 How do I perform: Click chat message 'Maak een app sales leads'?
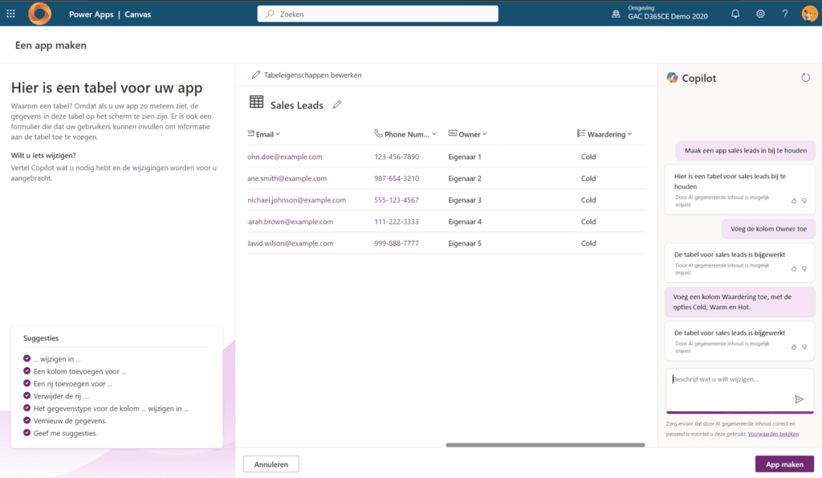click(746, 150)
